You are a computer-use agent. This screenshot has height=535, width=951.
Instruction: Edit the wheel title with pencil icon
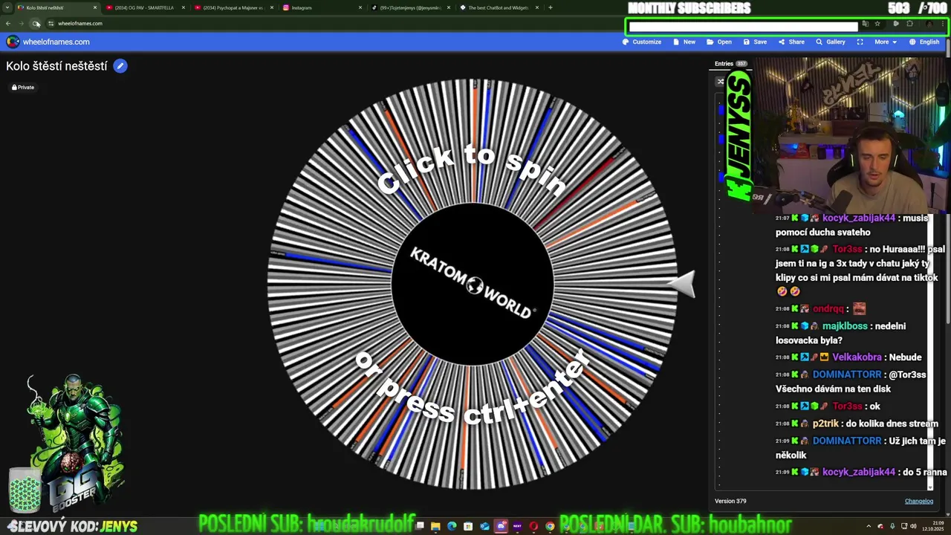coord(120,66)
